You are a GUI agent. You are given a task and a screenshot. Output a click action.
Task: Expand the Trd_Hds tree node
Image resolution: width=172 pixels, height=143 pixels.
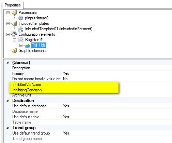21,45
